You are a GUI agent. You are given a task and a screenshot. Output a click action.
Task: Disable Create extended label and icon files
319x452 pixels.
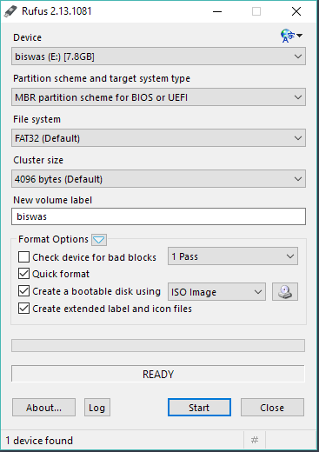[x=23, y=309]
